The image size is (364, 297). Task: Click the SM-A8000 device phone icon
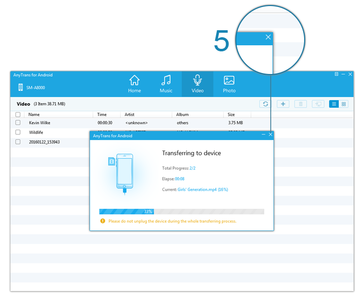[21, 88]
